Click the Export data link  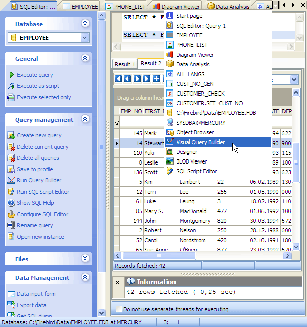tap(32, 305)
